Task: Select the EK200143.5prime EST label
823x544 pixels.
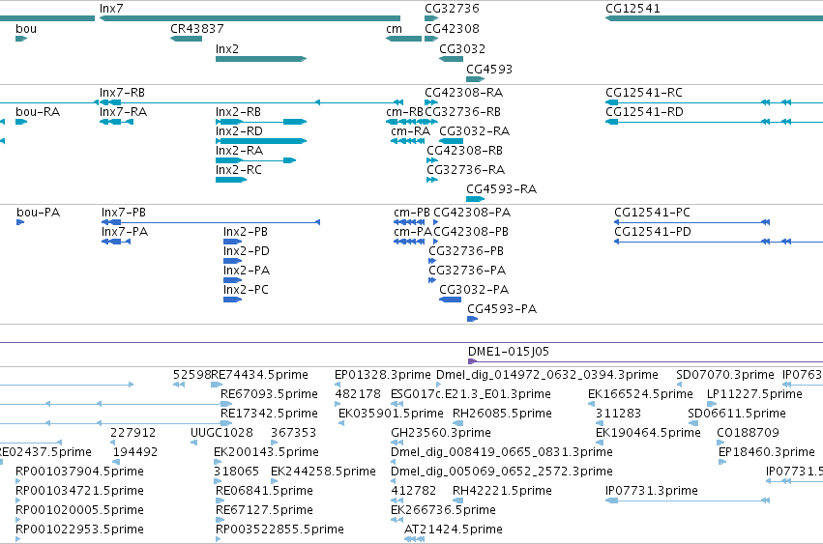Action: tap(266, 453)
